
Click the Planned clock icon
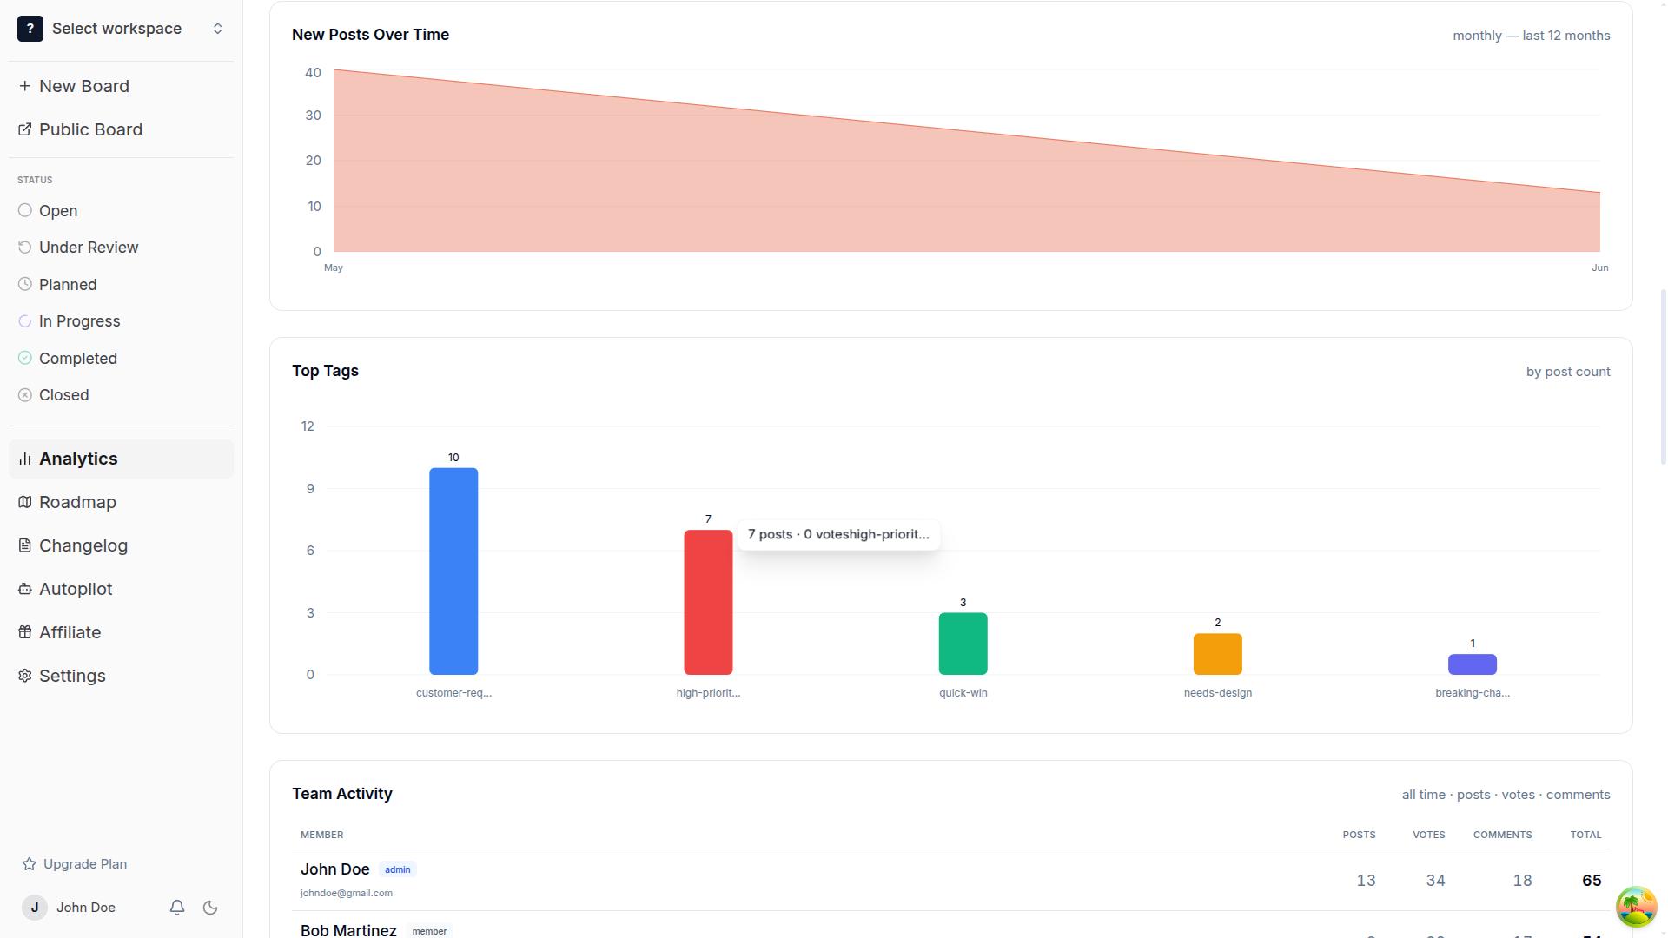click(x=25, y=284)
